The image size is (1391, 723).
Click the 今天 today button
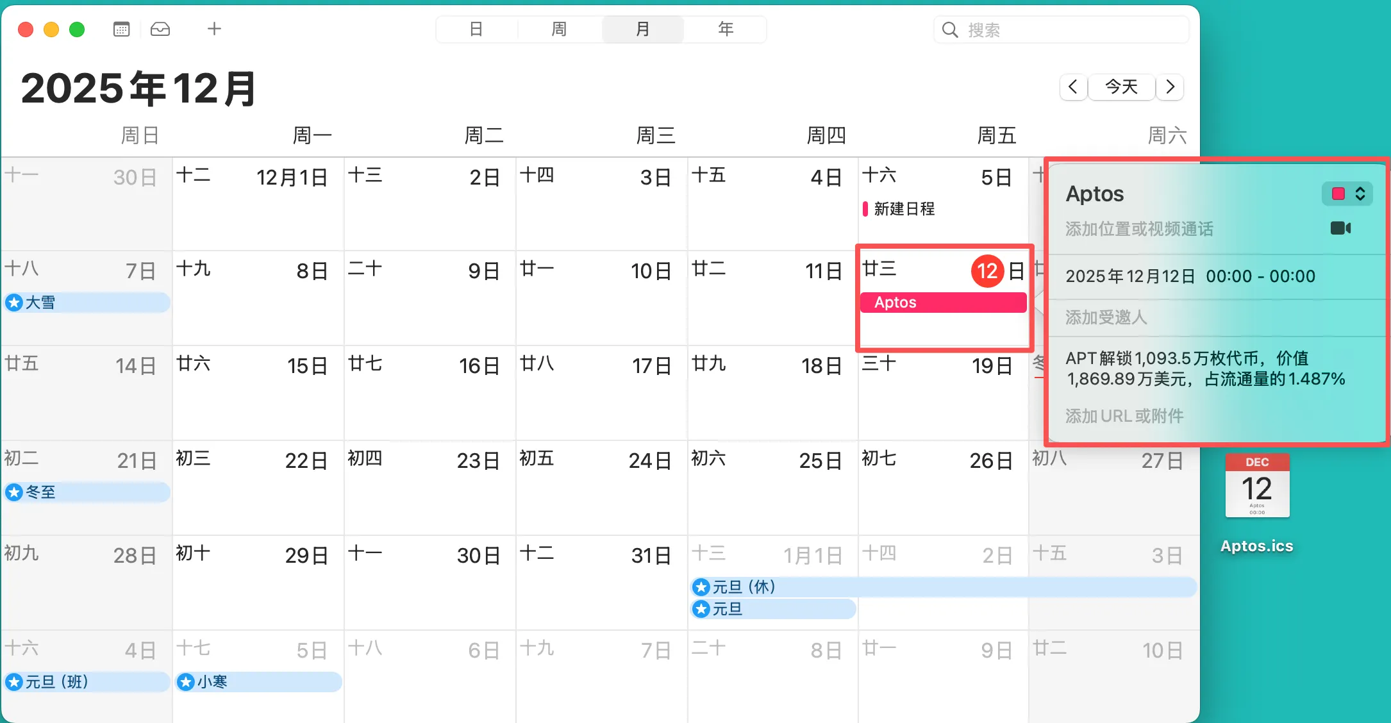coord(1121,87)
